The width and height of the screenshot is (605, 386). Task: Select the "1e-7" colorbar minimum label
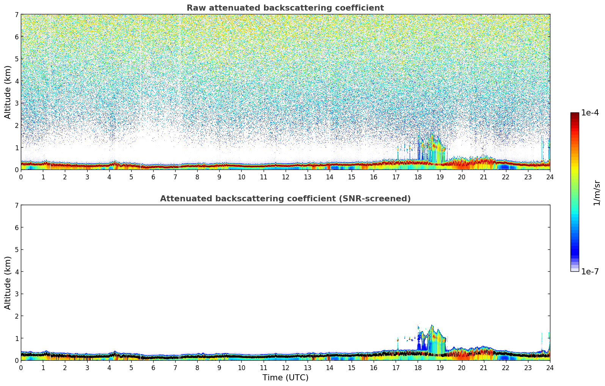590,272
